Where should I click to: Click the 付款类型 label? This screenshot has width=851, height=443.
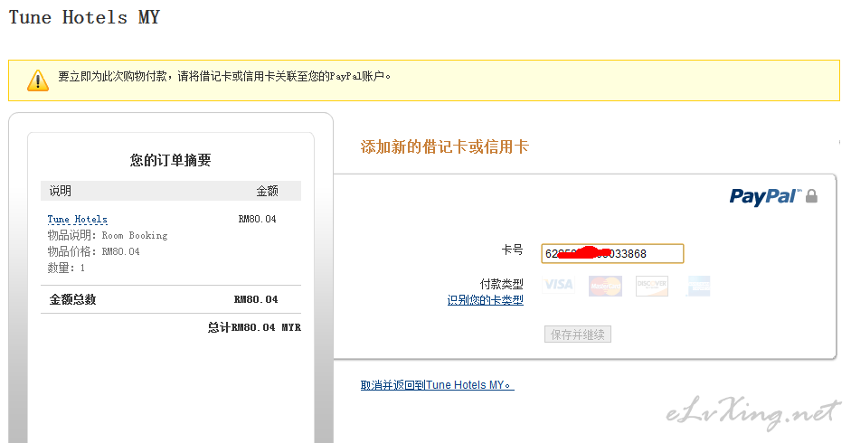[x=502, y=284]
